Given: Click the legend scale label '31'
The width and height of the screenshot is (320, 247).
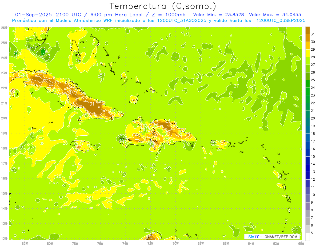Looking at the screenshot, I should [313, 34].
